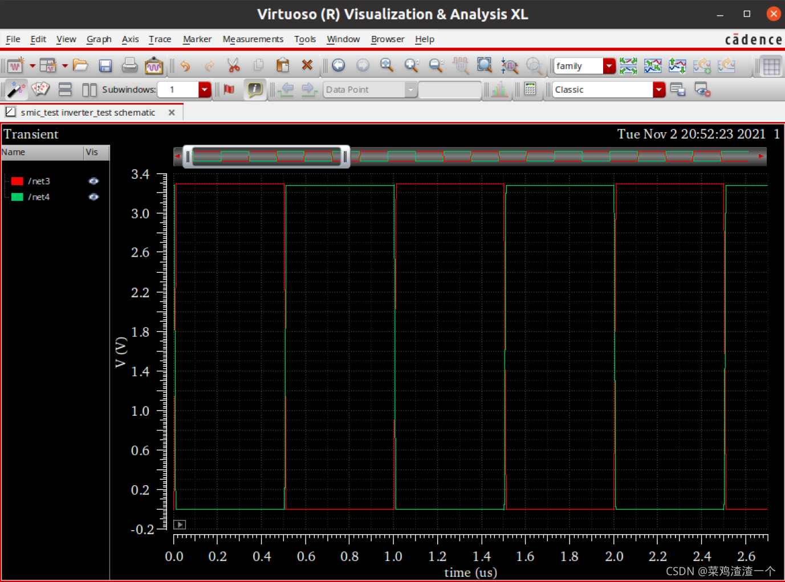Open the family plot mode dropdown
Image resolution: width=785 pixels, height=582 pixels.
[609, 66]
